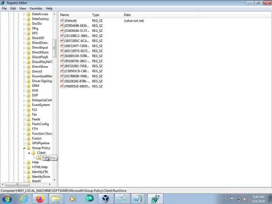The image size is (272, 204).
Task: Expand the Direct3D key
Action: tap(24, 38)
